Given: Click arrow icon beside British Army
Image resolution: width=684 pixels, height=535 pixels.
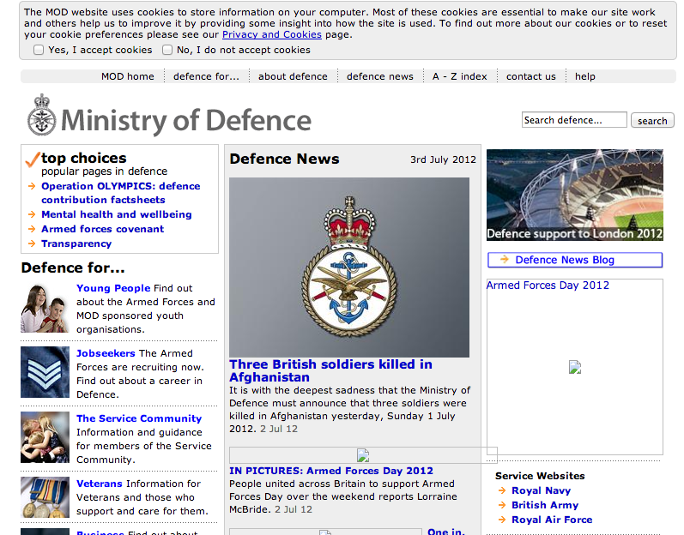Looking at the screenshot, I should pyautogui.click(x=502, y=505).
